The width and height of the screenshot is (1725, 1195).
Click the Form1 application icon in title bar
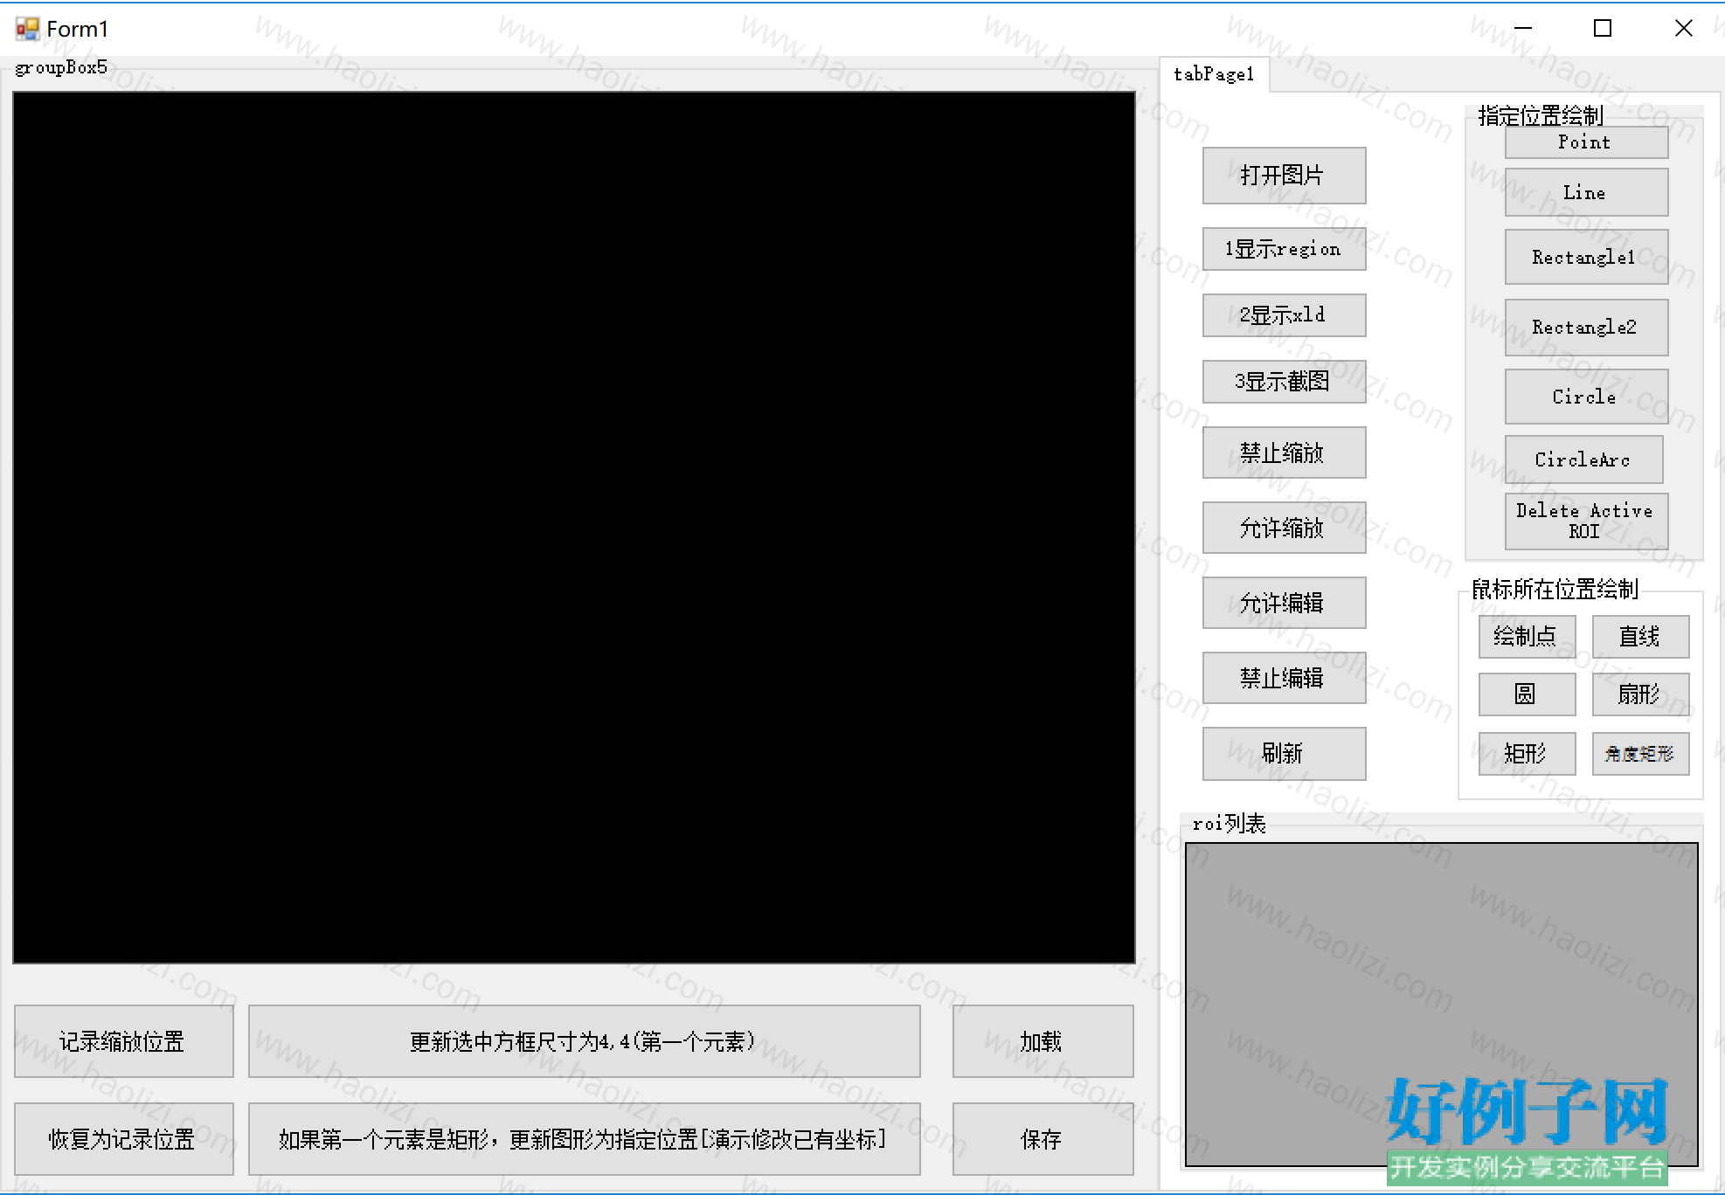coord(27,29)
